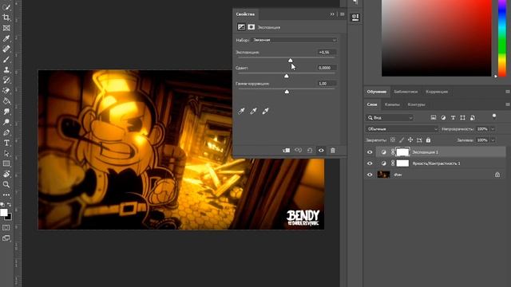Open the extra tools three-dot menu
The width and height of the screenshot is (511, 287).
coord(6,195)
